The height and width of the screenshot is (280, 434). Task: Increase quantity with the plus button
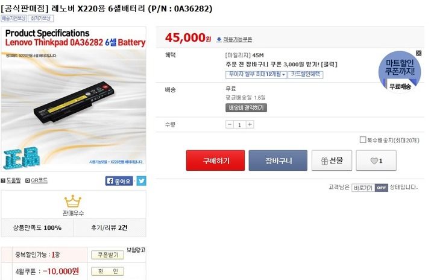[x=250, y=124]
